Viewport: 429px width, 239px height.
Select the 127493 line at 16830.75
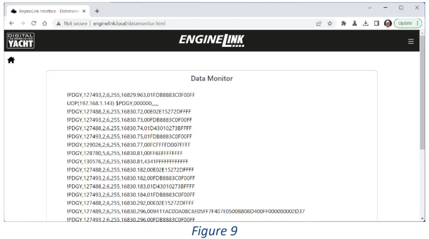point(130,136)
